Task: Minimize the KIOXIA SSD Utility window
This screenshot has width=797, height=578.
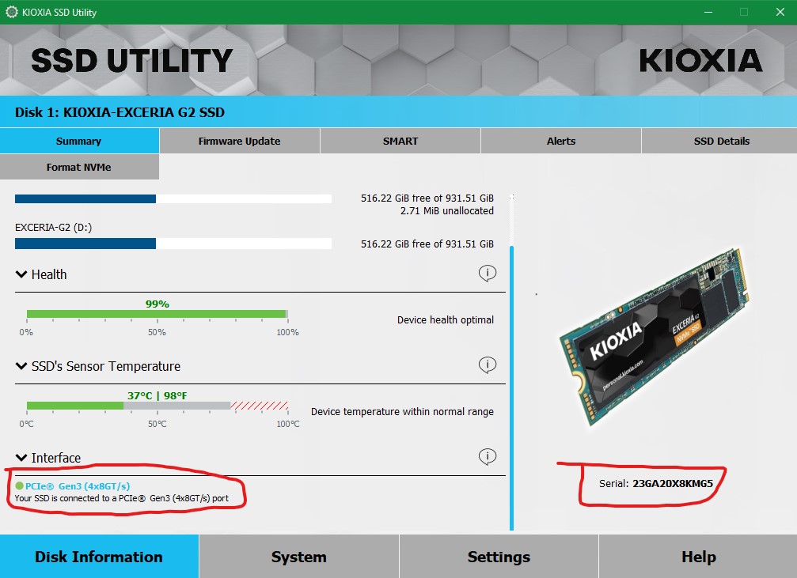Action: pyautogui.click(x=708, y=12)
